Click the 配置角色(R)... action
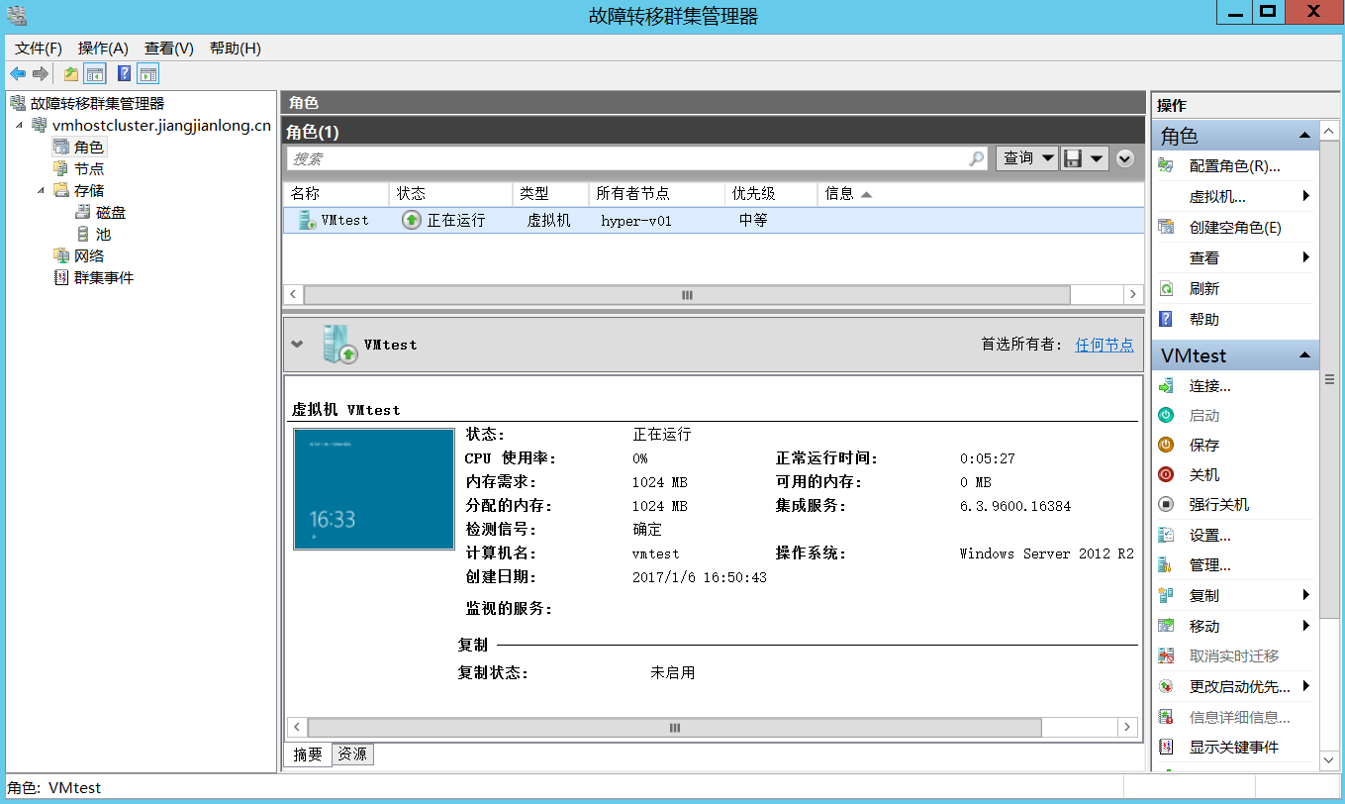The height and width of the screenshot is (804, 1345). [1234, 166]
